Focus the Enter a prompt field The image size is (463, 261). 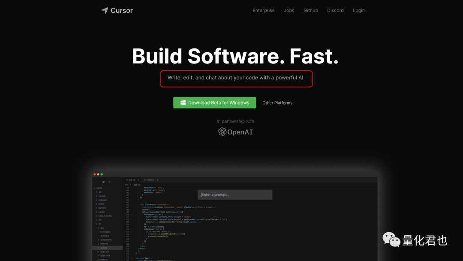pyautogui.click(x=235, y=195)
